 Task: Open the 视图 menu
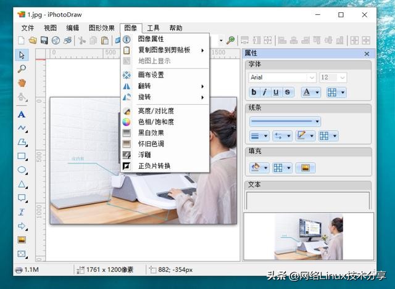(x=51, y=28)
